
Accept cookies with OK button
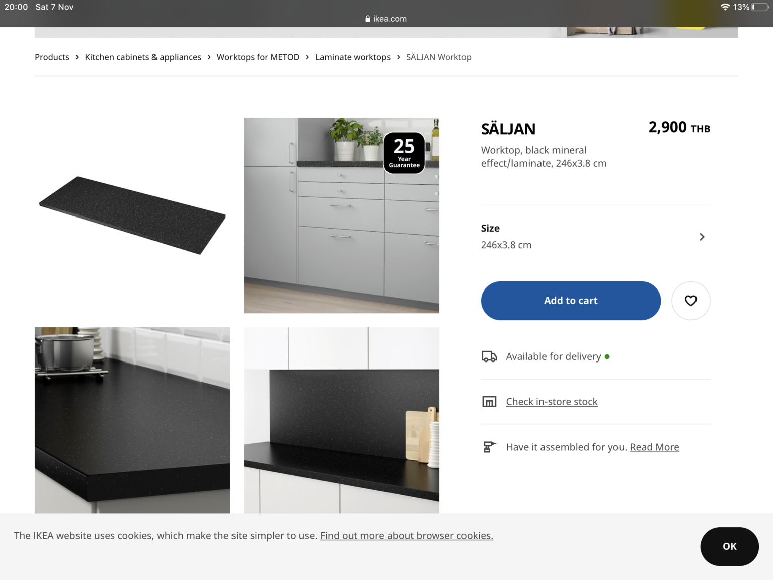(x=729, y=546)
